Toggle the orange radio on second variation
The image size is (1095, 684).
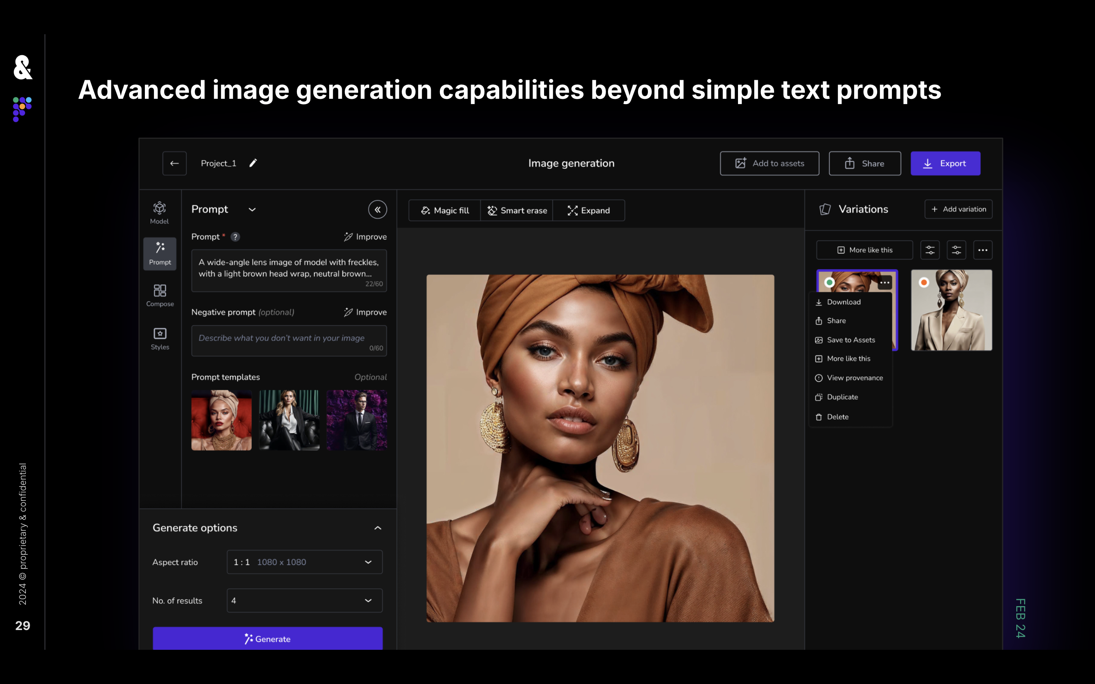pos(924,282)
